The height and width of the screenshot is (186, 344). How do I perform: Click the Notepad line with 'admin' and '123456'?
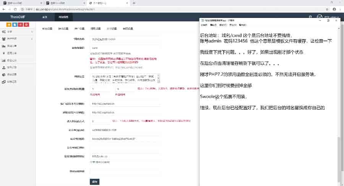click(x=266, y=41)
